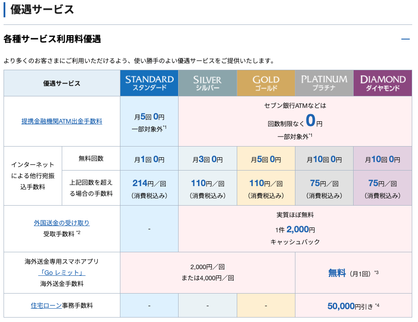The image size is (418, 322).
Task: Click the 海外送金手数料 label
Action: 62,284
